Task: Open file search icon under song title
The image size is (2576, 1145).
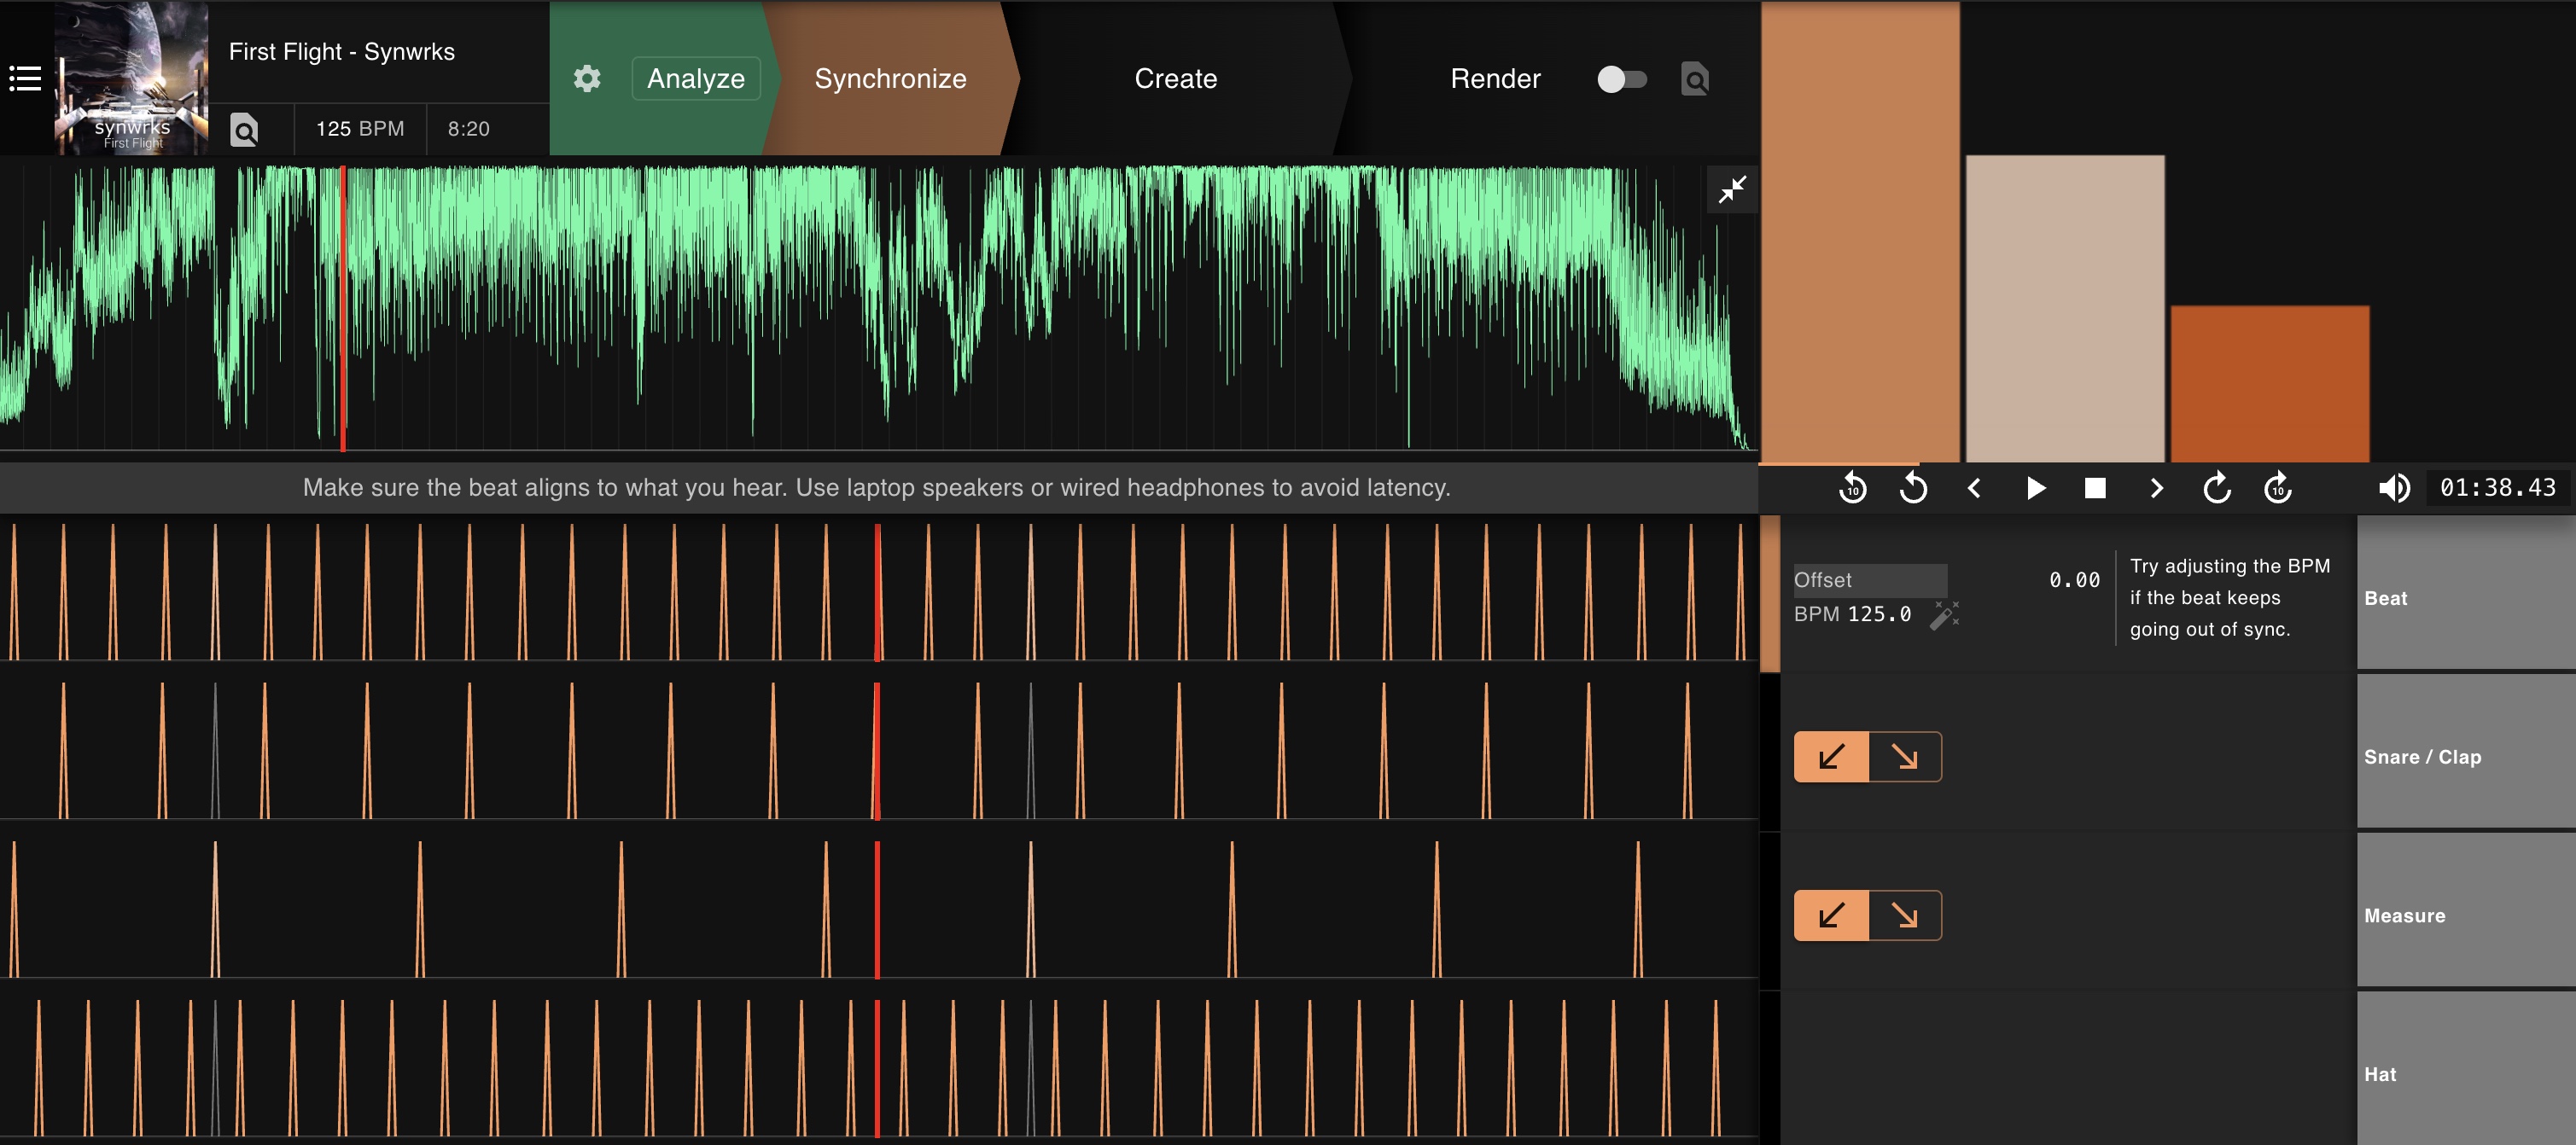Action: click(244, 129)
